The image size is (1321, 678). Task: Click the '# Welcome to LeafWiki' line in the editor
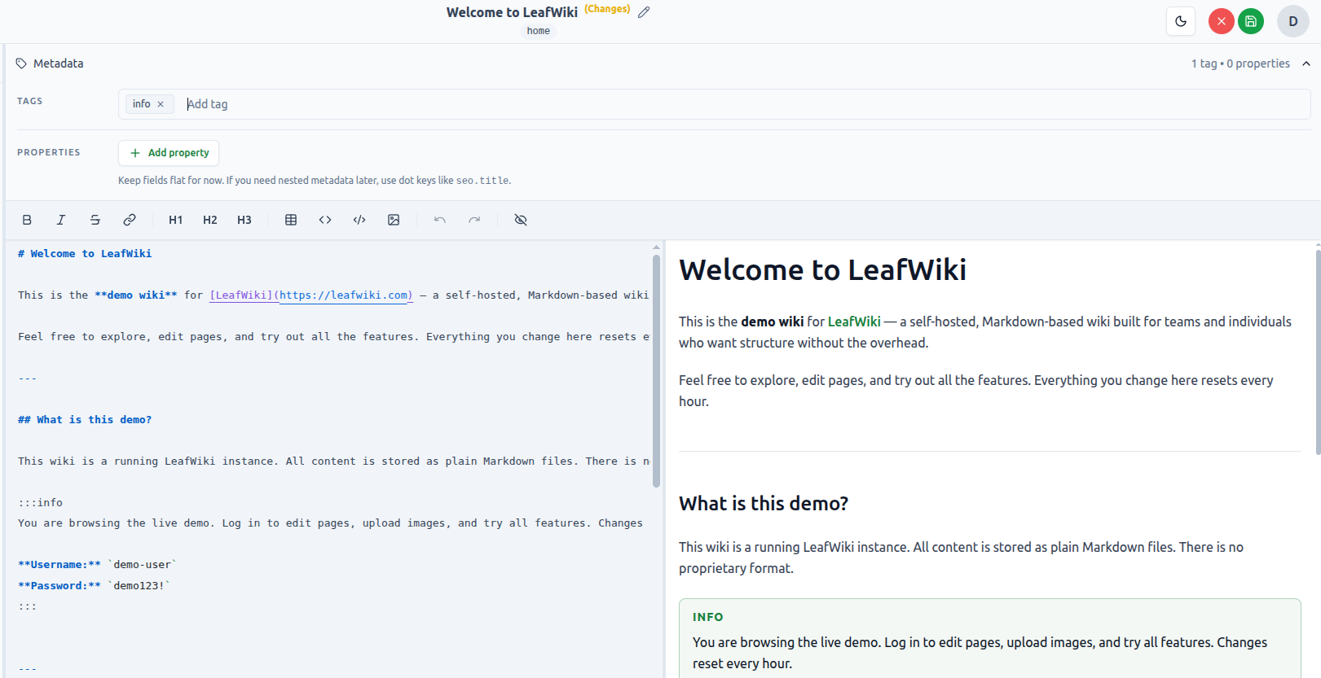point(85,254)
